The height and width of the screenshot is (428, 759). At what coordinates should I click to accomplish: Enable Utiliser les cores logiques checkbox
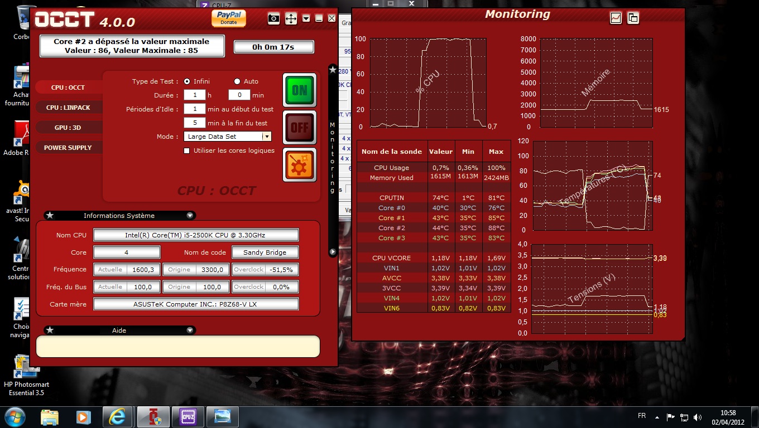point(187,150)
